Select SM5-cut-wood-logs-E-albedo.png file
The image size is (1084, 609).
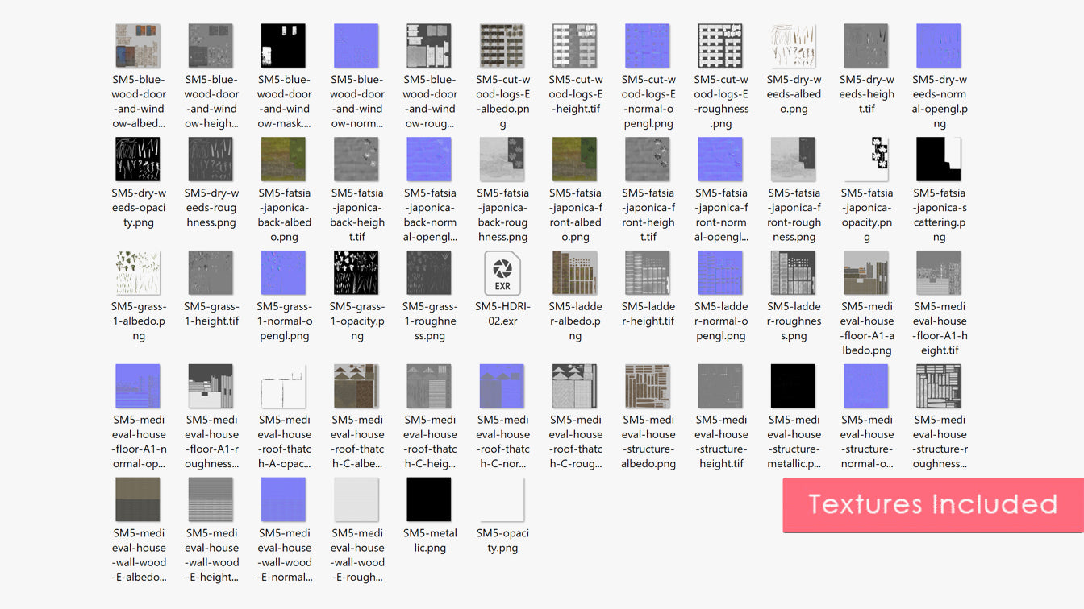pyautogui.click(x=502, y=46)
